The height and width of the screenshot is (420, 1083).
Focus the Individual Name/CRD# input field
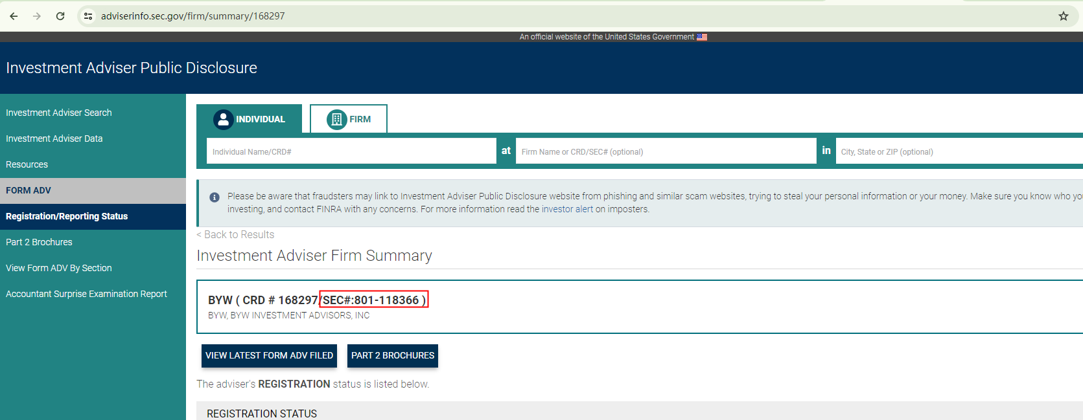(x=351, y=151)
